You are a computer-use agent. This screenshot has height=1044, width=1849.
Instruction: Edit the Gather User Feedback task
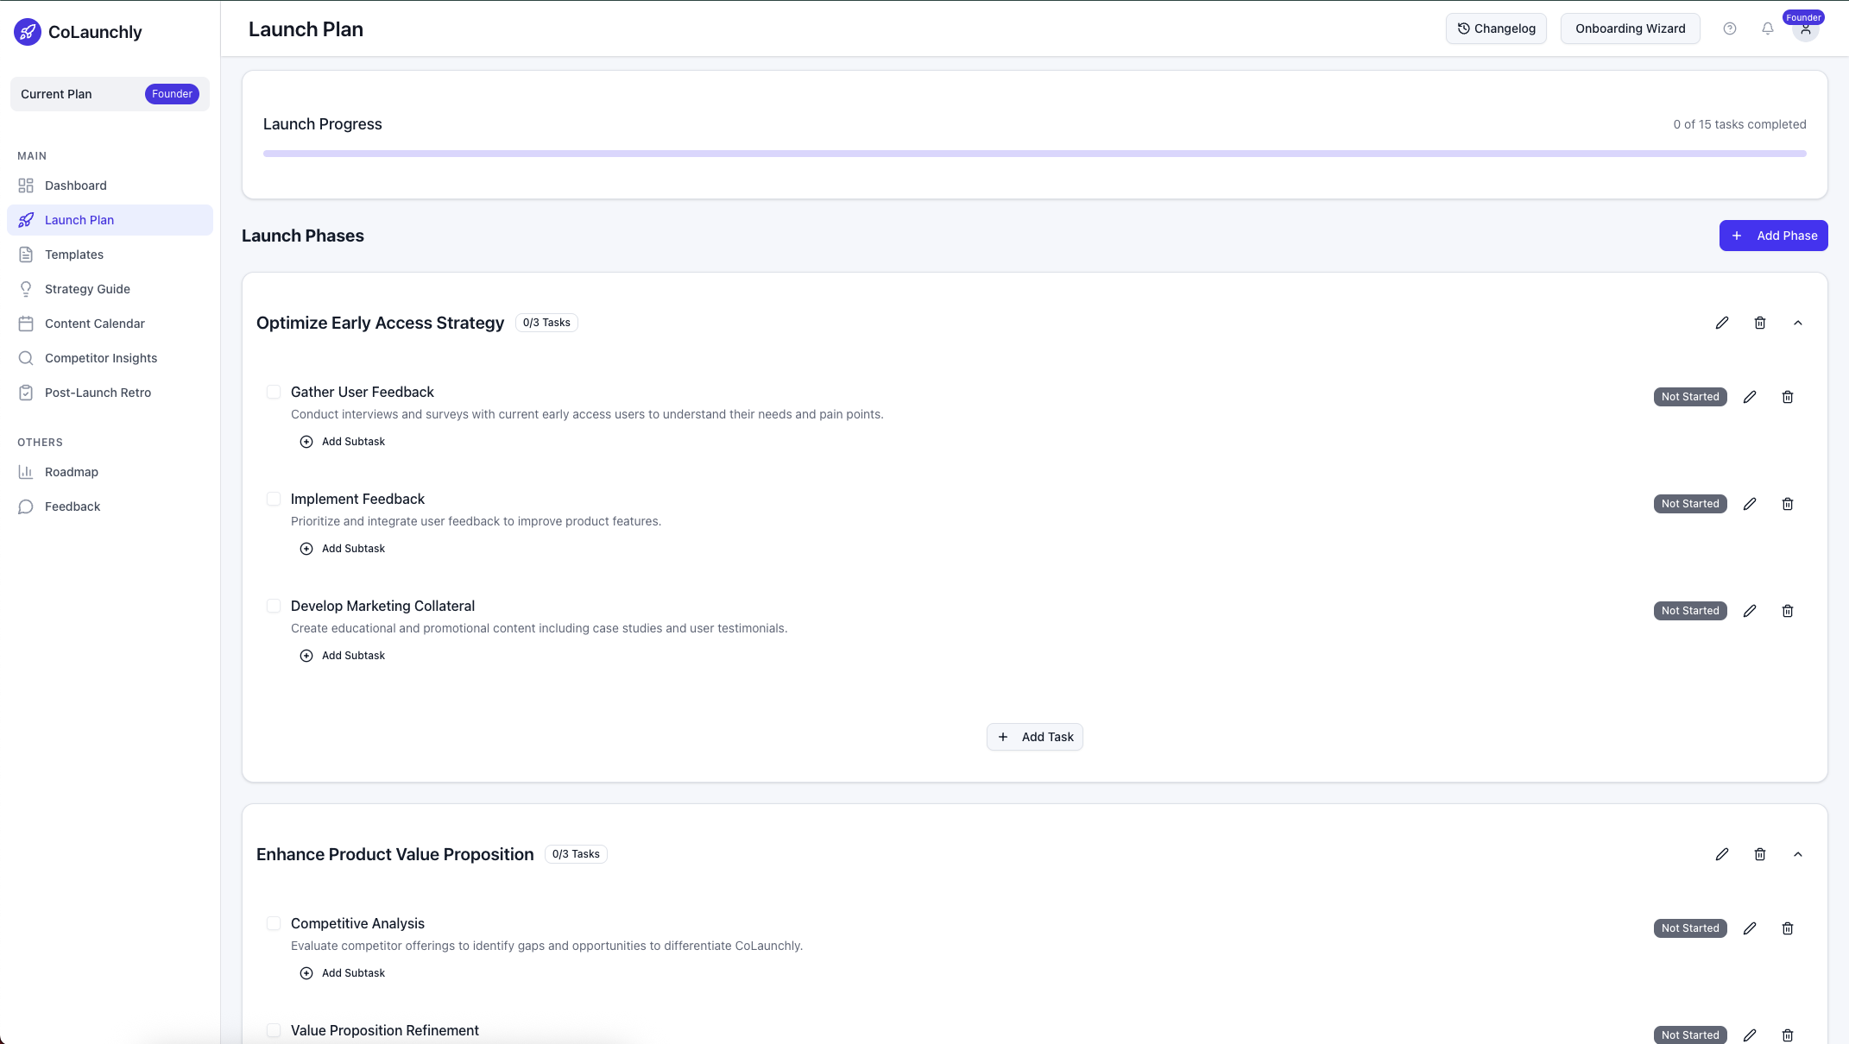tap(1749, 397)
